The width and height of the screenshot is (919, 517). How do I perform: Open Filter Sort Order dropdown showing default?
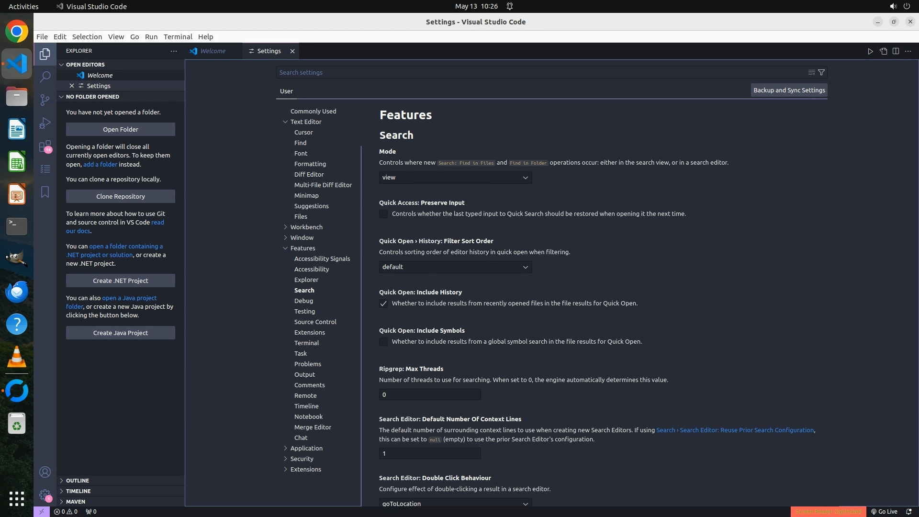pyautogui.click(x=455, y=267)
